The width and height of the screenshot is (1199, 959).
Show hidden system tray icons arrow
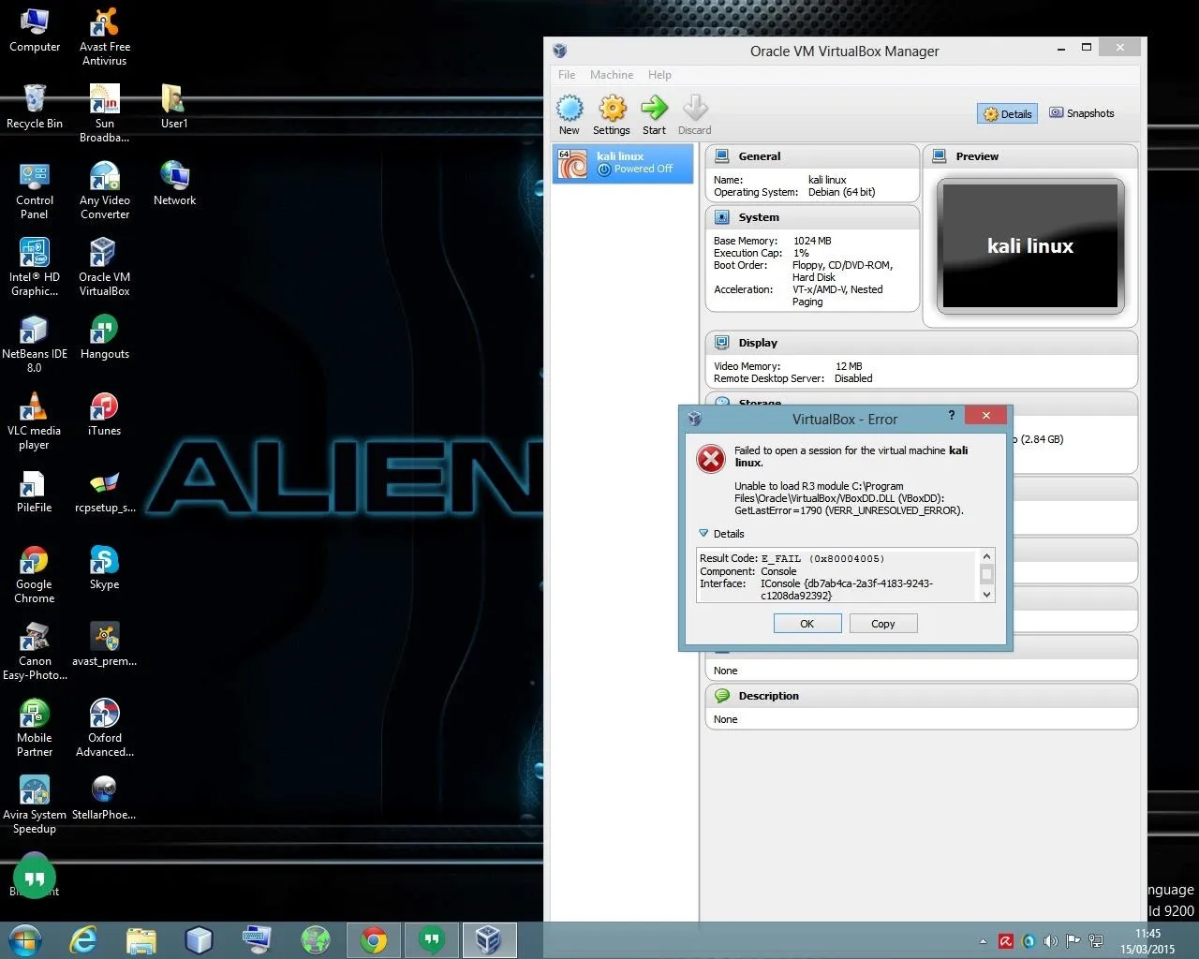[983, 941]
